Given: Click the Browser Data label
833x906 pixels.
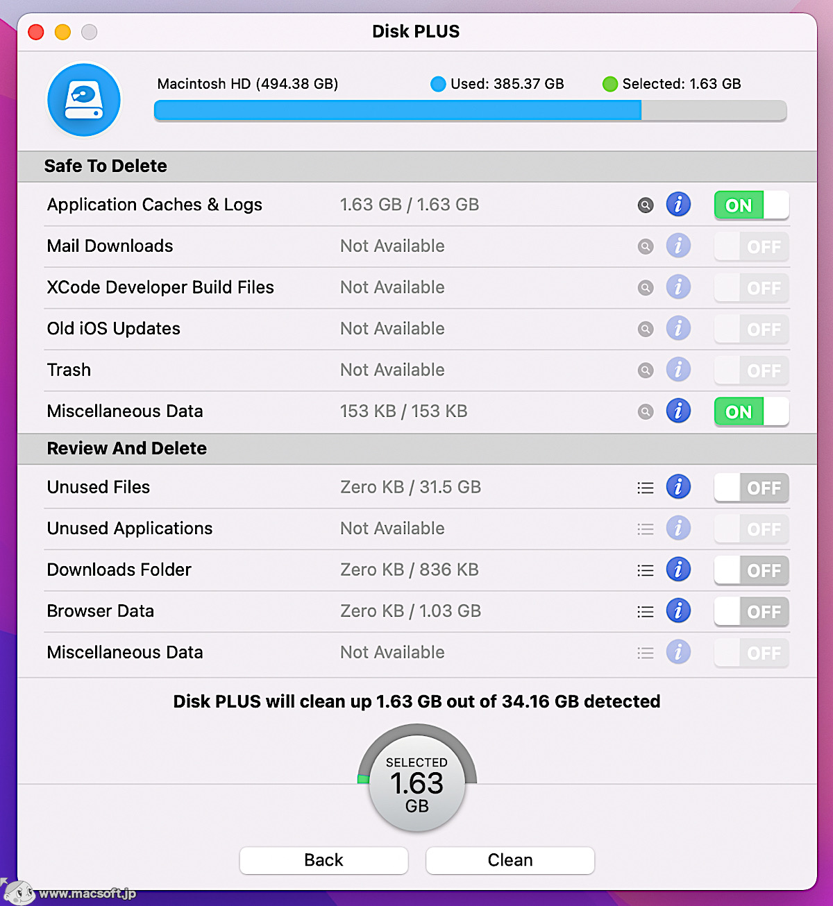Looking at the screenshot, I should [x=101, y=611].
